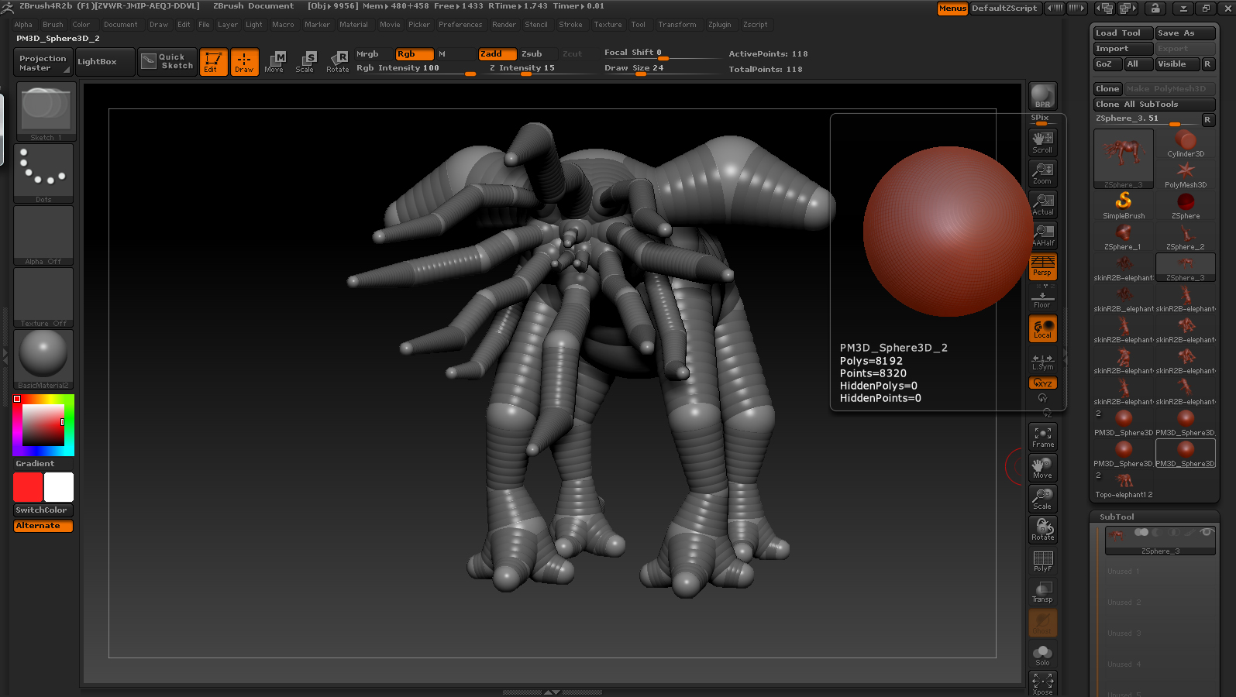Click the GoZ button
The image size is (1236, 697).
(1107, 64)
